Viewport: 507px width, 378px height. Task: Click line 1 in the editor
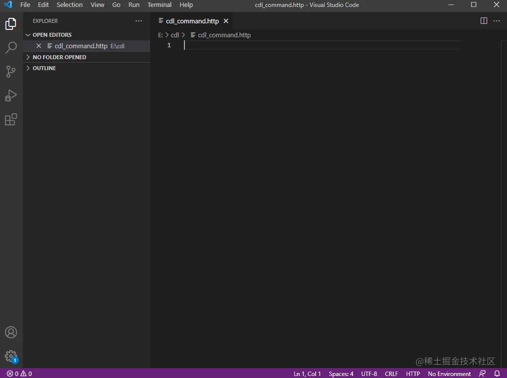click(x=323, y=45)
